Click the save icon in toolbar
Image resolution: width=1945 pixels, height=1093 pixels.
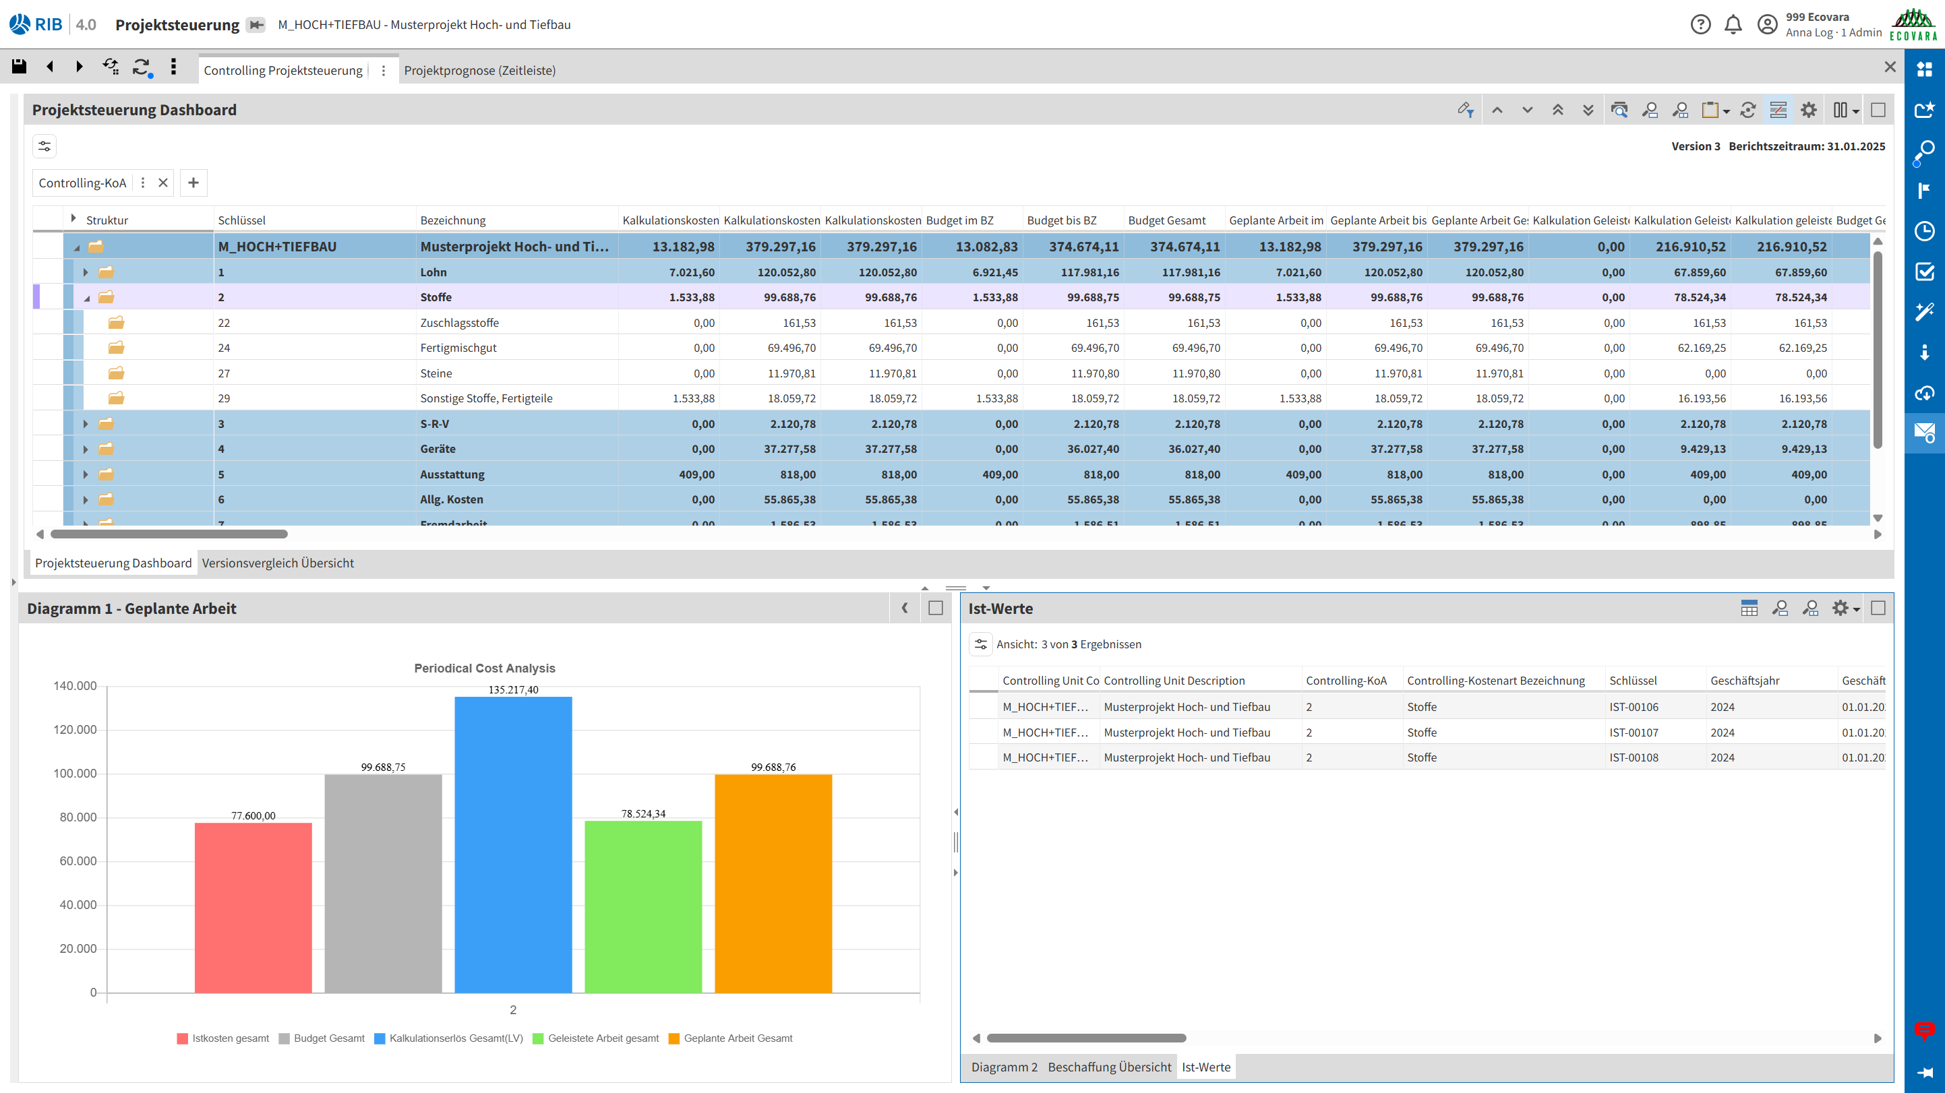(19, 67)
